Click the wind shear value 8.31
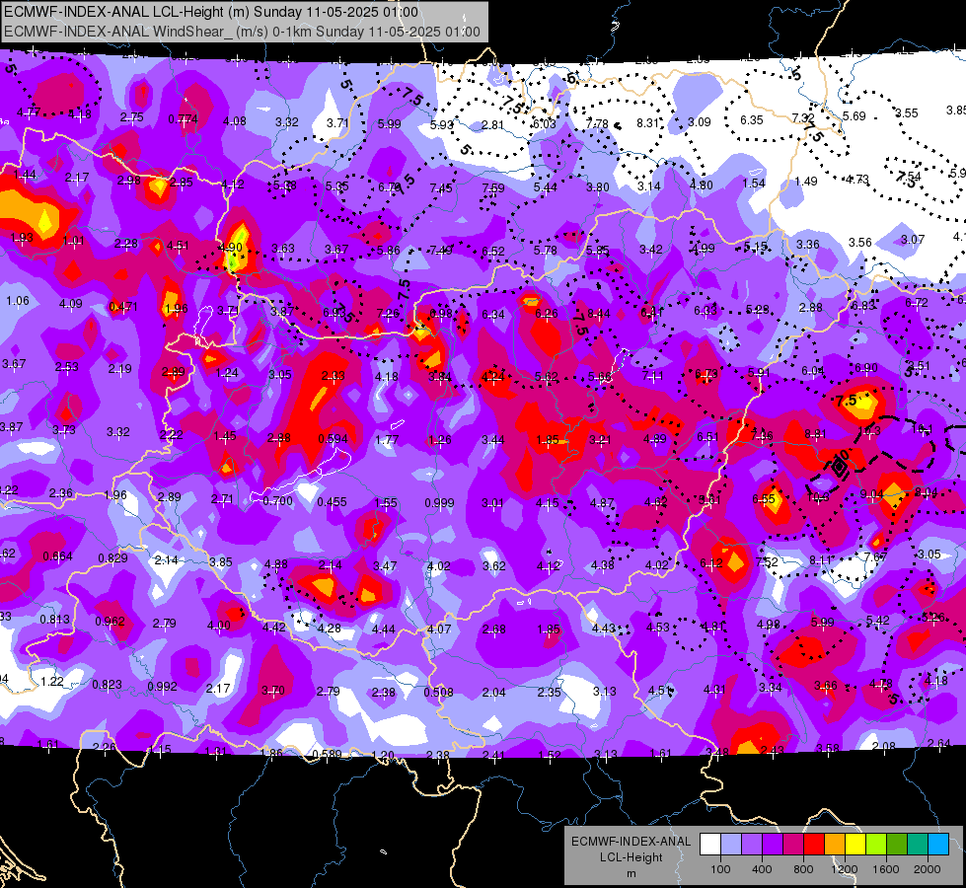Image resolution: width=966 pixels, height=888 pixels. [647, 123]
